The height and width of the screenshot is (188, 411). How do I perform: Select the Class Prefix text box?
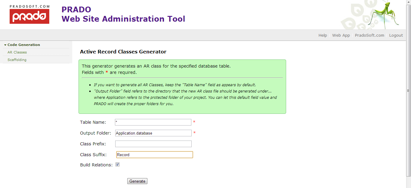point(153,144)
